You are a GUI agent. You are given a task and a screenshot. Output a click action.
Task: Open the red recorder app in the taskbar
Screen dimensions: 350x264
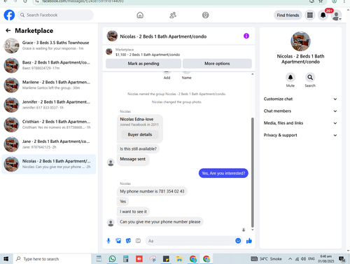pyautogui.click(x=139, y=259)
